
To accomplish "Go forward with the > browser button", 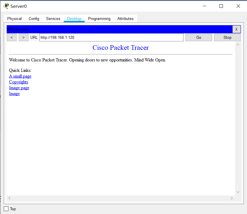I will point(23,37).
